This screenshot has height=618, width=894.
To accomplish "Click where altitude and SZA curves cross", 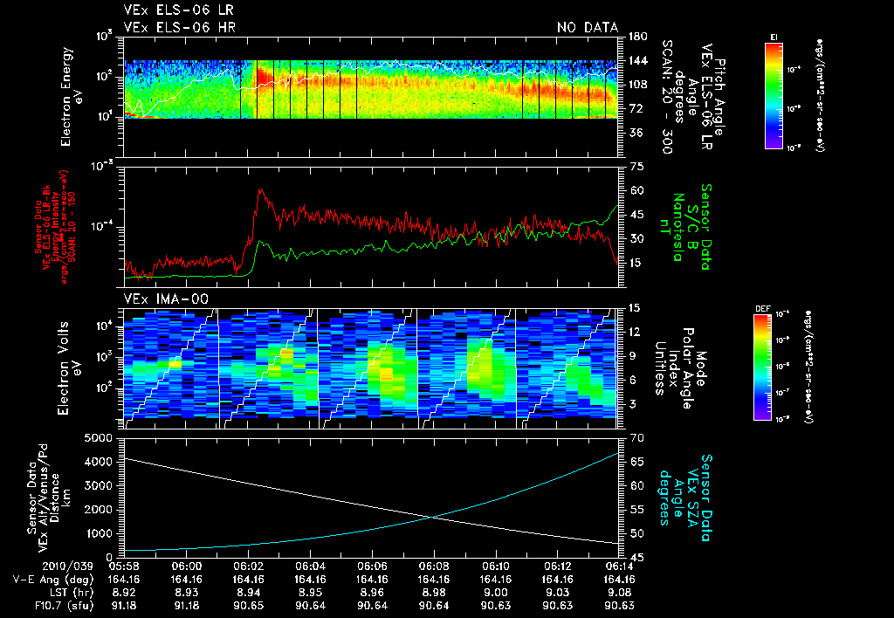I will pos(434,517).
